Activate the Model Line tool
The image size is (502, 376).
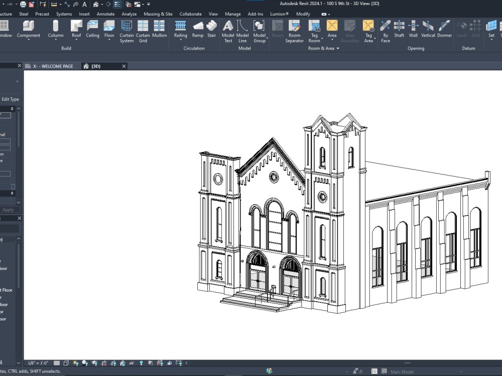point(242,31)
